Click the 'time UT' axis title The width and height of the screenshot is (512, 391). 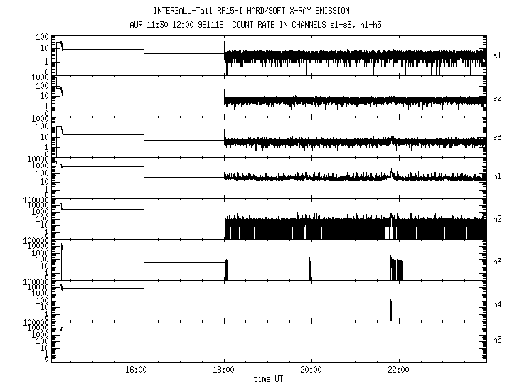(x=268, y=379)
